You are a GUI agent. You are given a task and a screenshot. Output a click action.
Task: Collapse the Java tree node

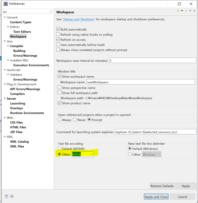[x=5, y=41]
